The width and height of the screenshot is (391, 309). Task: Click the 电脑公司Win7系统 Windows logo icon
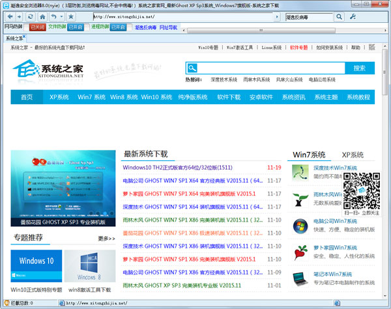click(300, 226)
